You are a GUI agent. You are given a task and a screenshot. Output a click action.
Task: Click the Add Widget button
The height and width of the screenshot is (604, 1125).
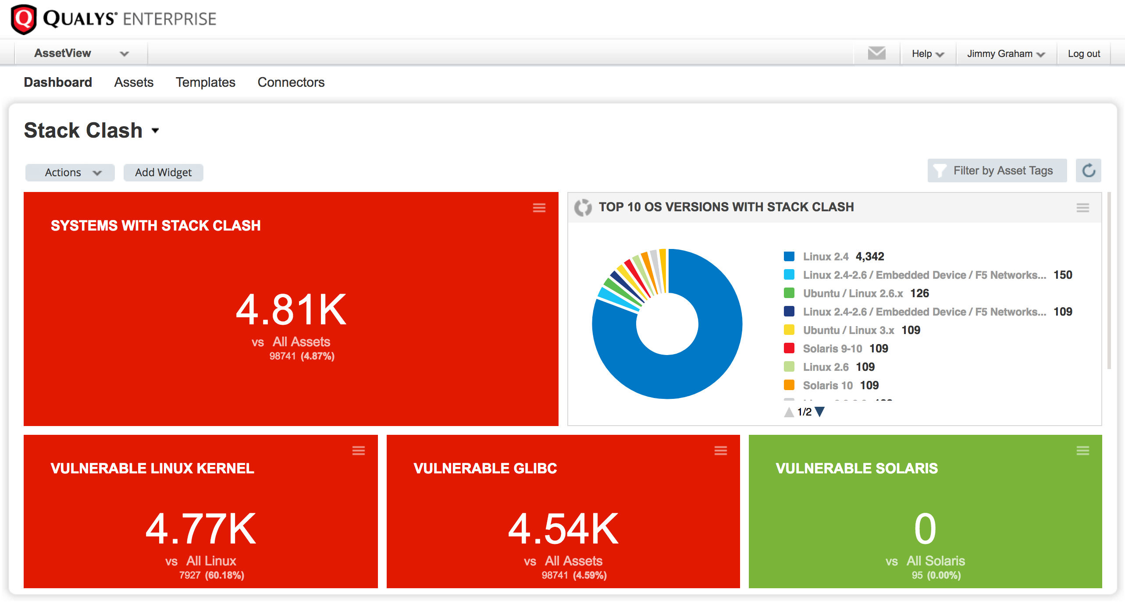[163, 172]
